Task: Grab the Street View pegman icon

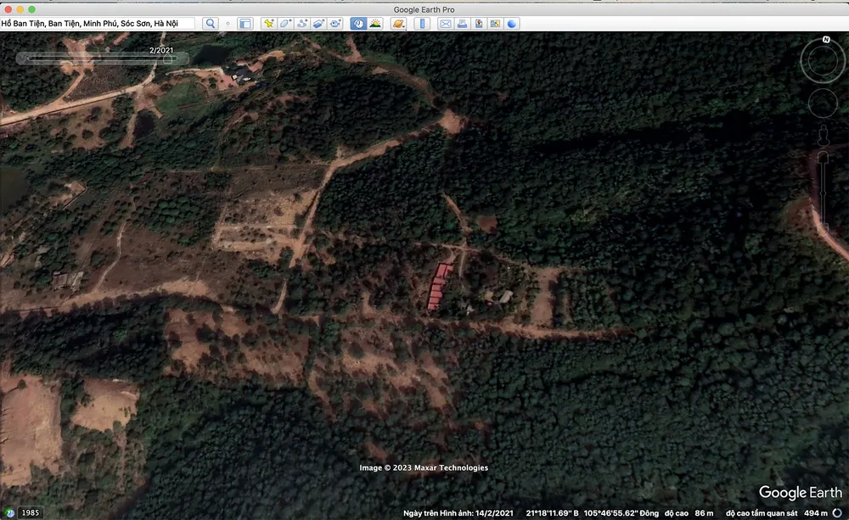Action: pyautogui.click(x=823, y=134)
